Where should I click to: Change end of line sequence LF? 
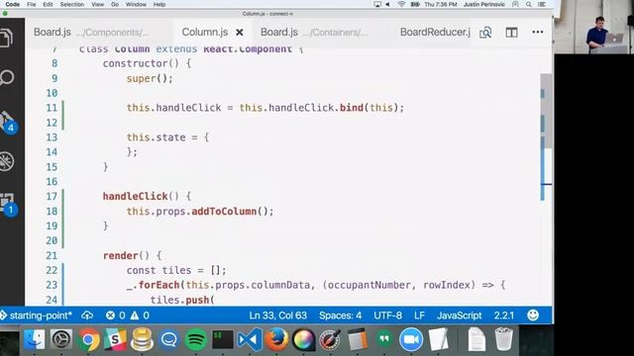coord(419,315)
